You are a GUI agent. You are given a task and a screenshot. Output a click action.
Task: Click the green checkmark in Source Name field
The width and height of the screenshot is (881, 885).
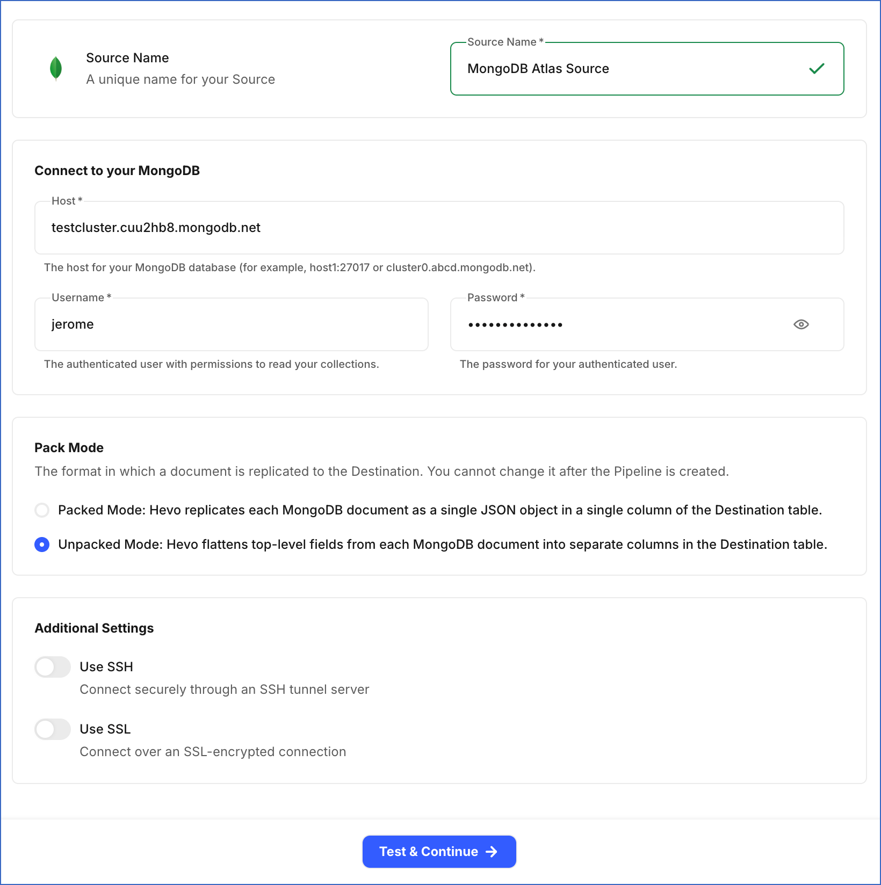coord(817,69)
